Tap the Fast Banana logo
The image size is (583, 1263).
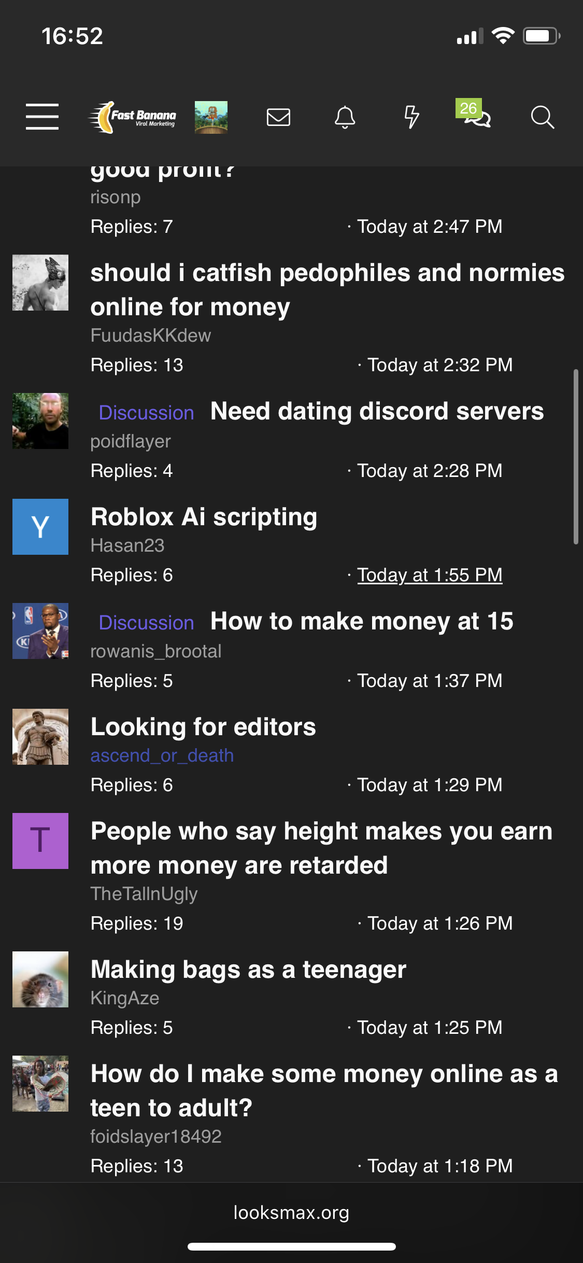[x=133, y=117]
